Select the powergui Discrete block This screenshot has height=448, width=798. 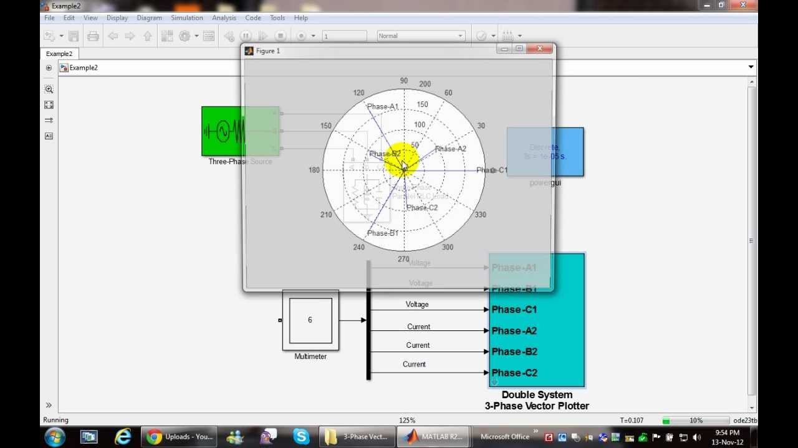546,152
